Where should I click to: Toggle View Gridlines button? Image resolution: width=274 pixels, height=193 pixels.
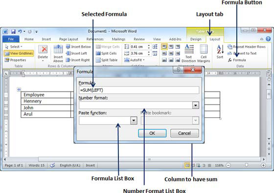(19, 53)
